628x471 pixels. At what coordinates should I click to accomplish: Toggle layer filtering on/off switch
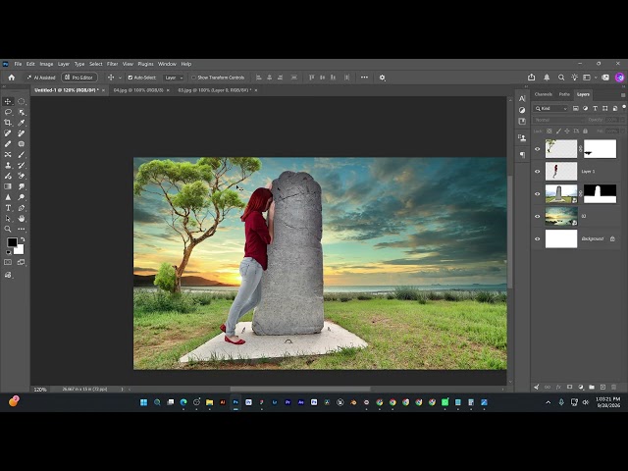click(x=624, y=107)
